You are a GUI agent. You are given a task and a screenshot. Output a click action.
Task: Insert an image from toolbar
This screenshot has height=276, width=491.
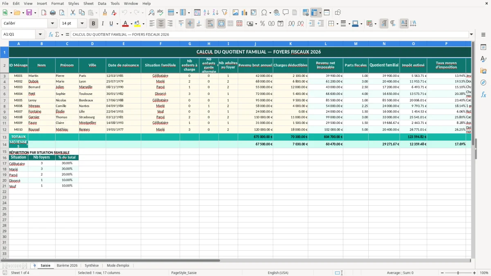[236, 13]
